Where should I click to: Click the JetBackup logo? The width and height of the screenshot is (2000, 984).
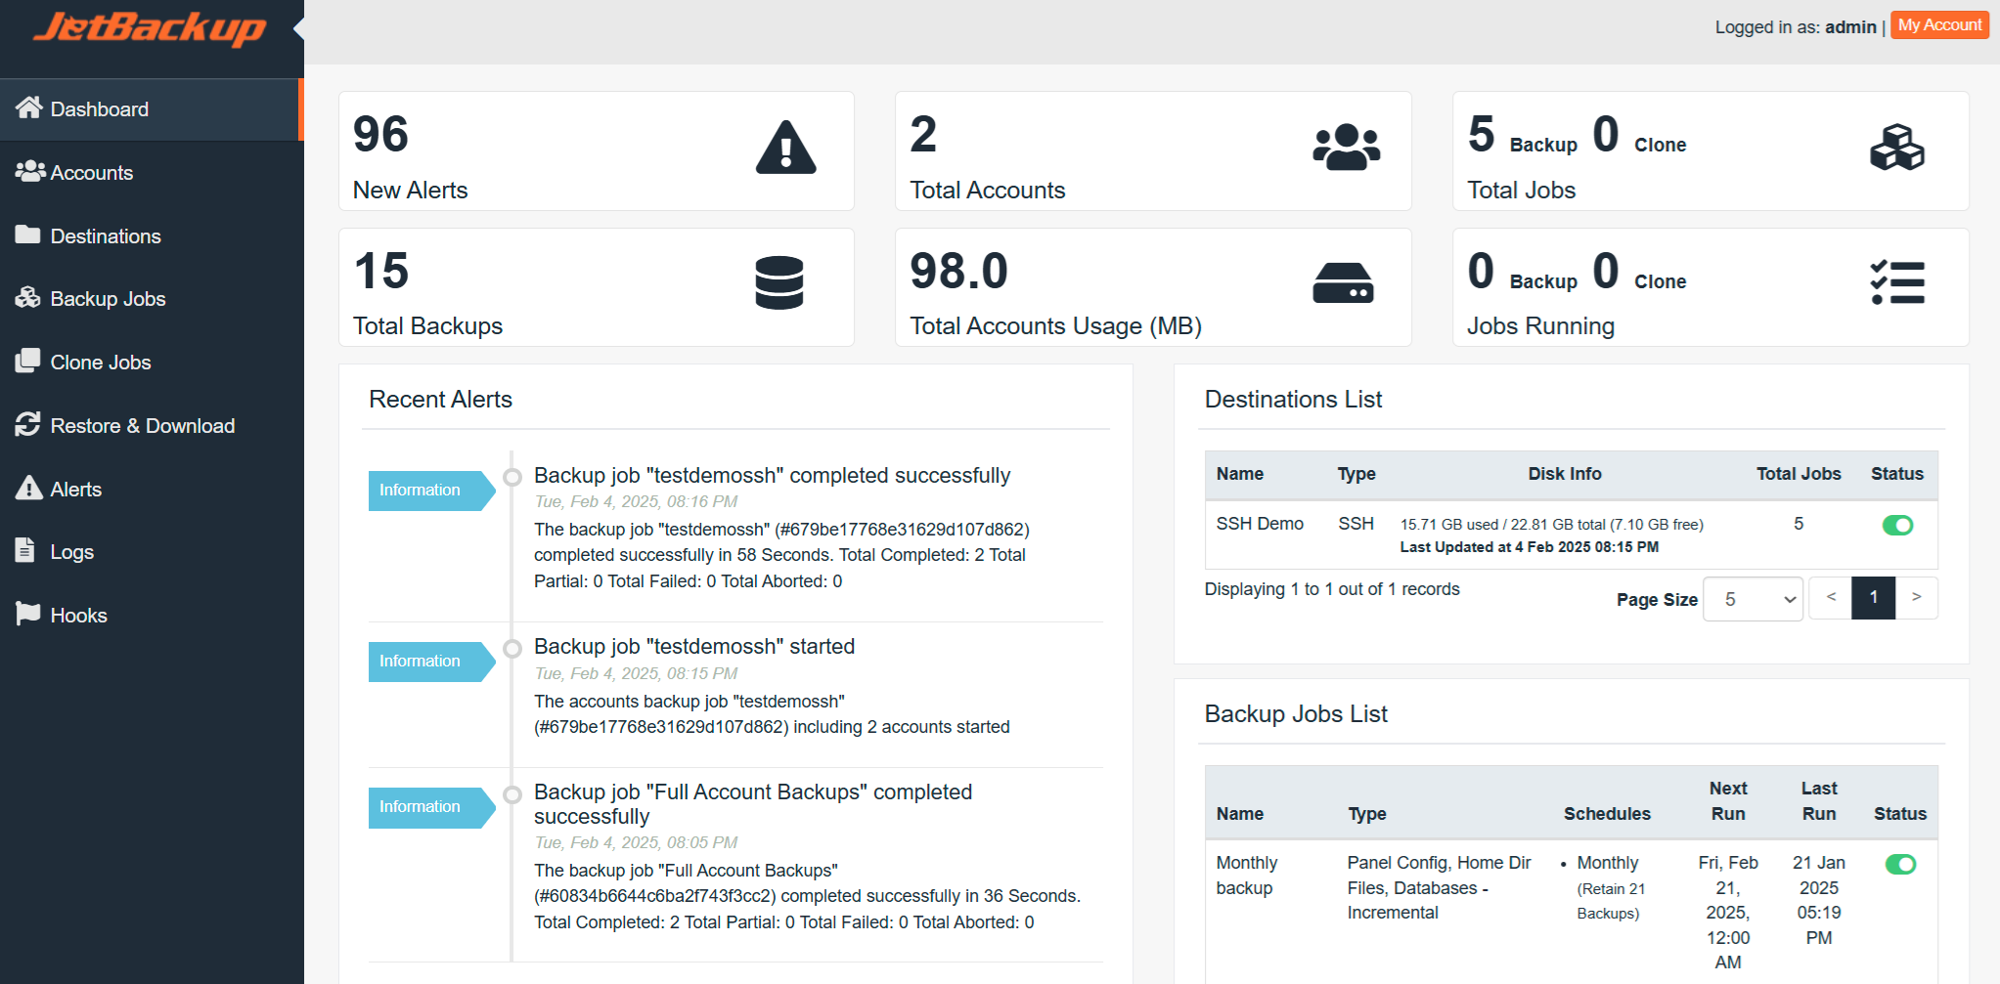(147, 28)
